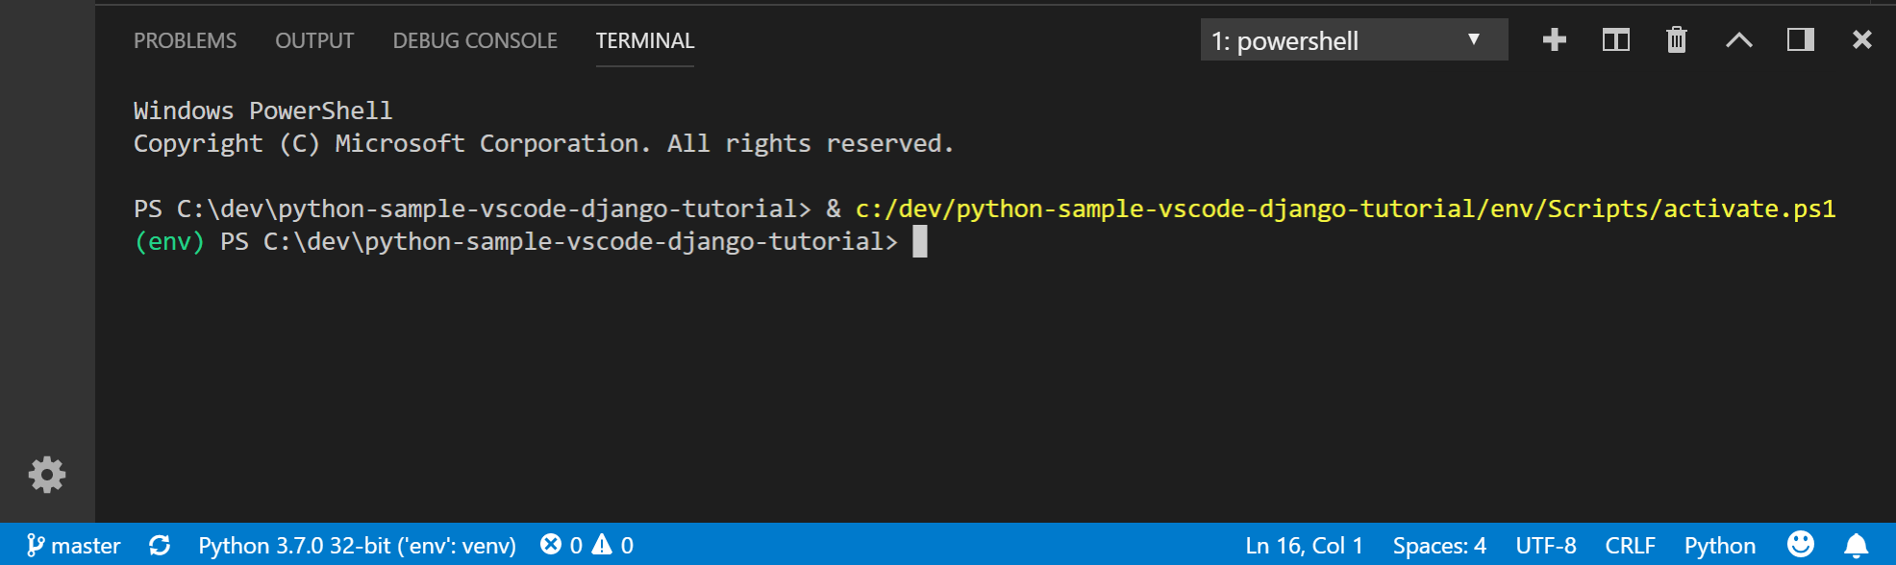Open warnings count in status bar
Screen dimensions: 1896x565
click(613, 546)
